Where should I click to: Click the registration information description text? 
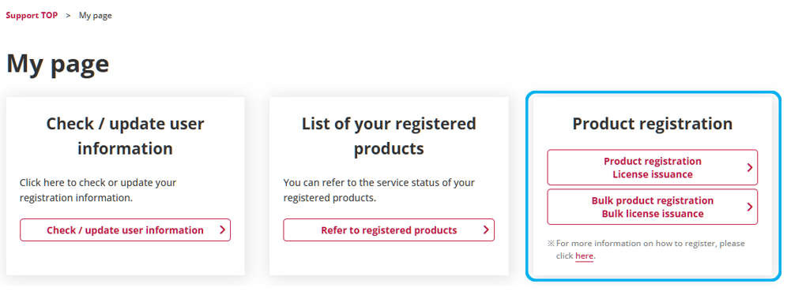tap(98, 190)
